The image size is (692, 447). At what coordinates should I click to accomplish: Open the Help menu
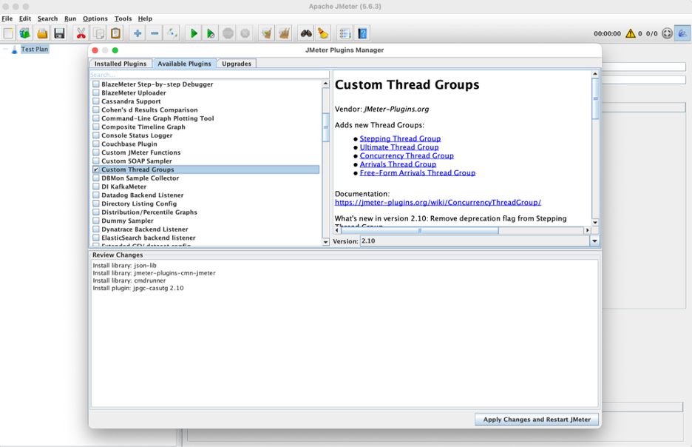point(145,19)
